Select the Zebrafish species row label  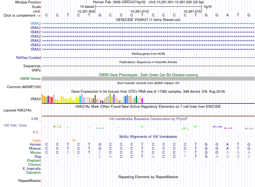(34, 172)
